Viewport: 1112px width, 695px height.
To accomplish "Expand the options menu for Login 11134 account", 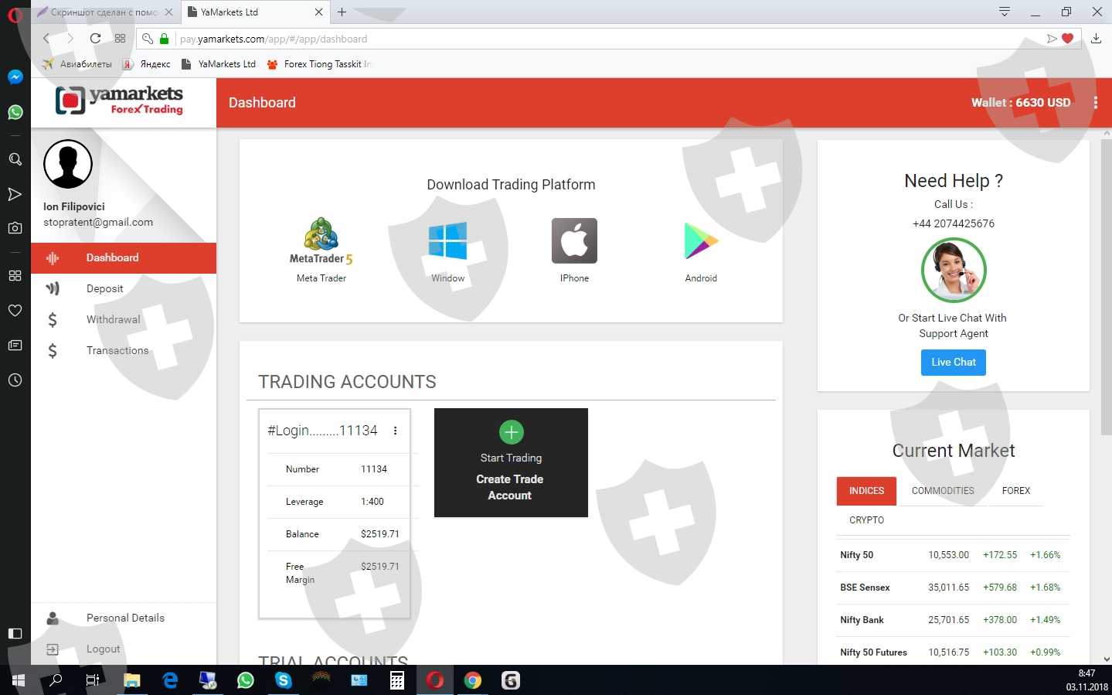I will pos(395,431).
